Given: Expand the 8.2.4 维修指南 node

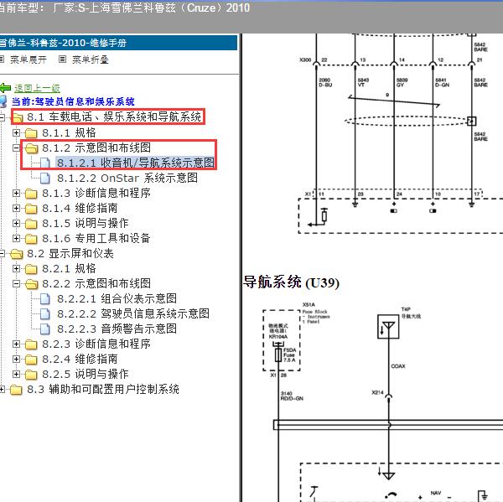Looking at the screenshot, I should (16, 359).
